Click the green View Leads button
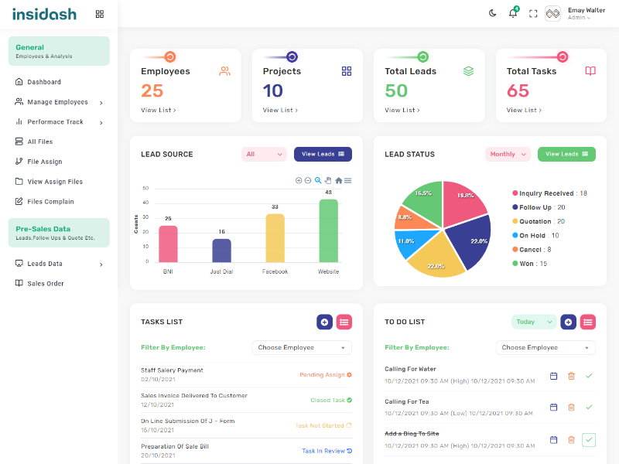 566,154
